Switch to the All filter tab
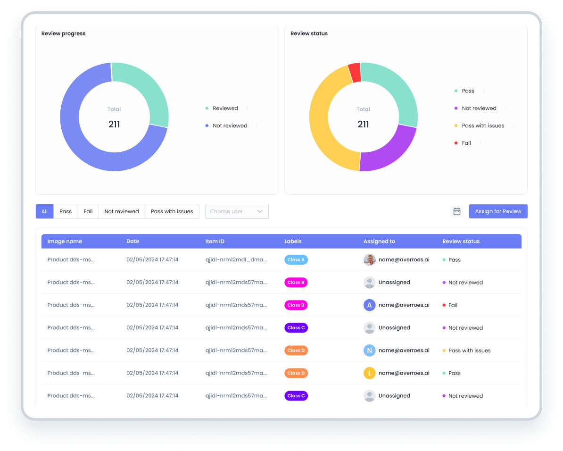Image resolution: width=563 pixels, height=451 pixels. (44, 211)
